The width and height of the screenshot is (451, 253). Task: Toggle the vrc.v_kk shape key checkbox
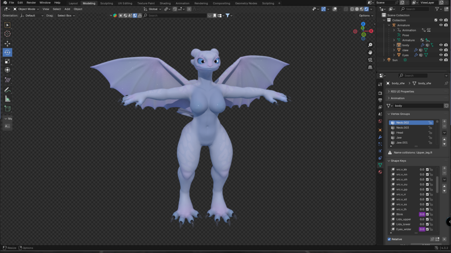coord(427,170)
